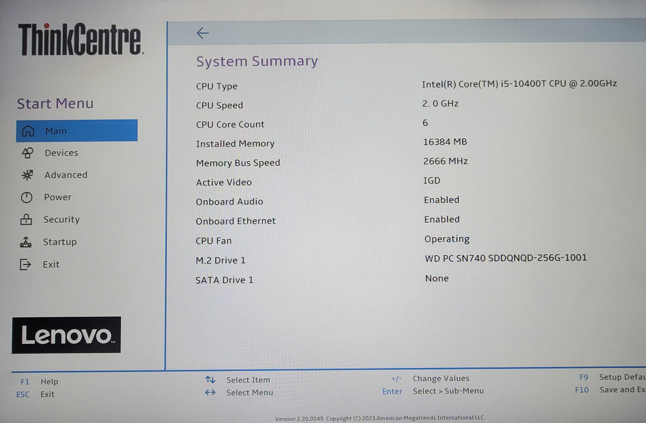646x423 pixels.
Task: Click Enabled beside Onboard Ethernet
Action: [442, 219]
